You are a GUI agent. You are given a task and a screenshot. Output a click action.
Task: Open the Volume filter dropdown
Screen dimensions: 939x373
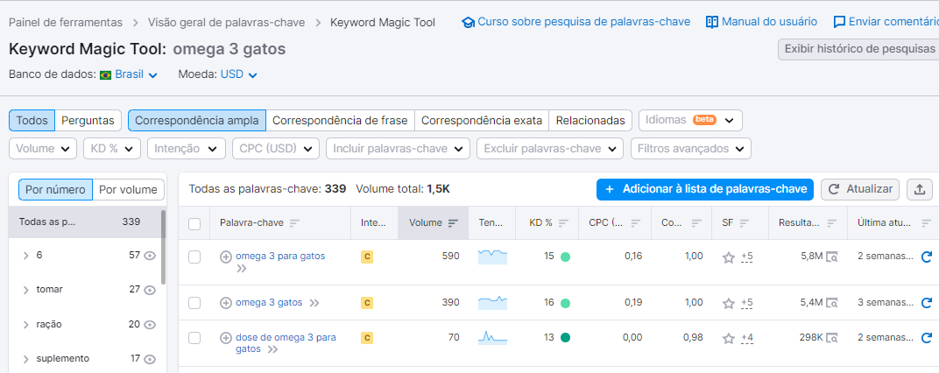43,149
